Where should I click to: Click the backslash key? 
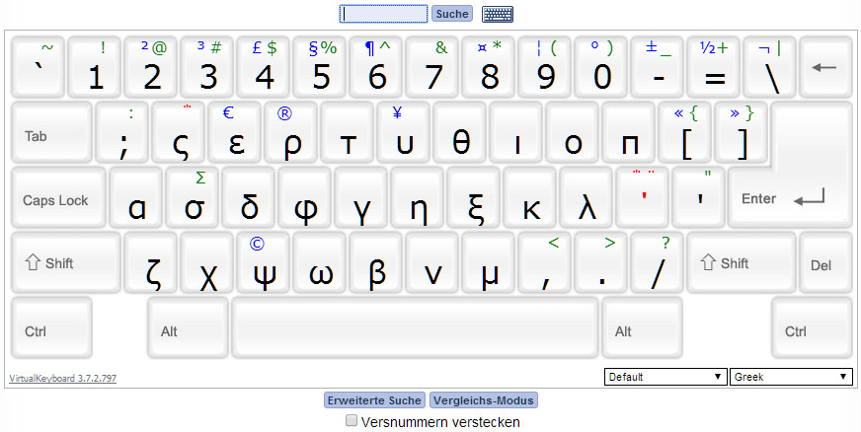tap(769, 67)
